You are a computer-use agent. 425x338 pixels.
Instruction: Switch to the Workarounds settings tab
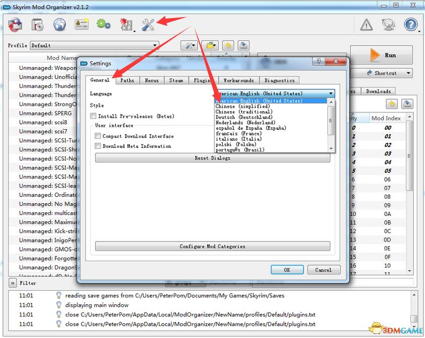click(x=238, y=80)
